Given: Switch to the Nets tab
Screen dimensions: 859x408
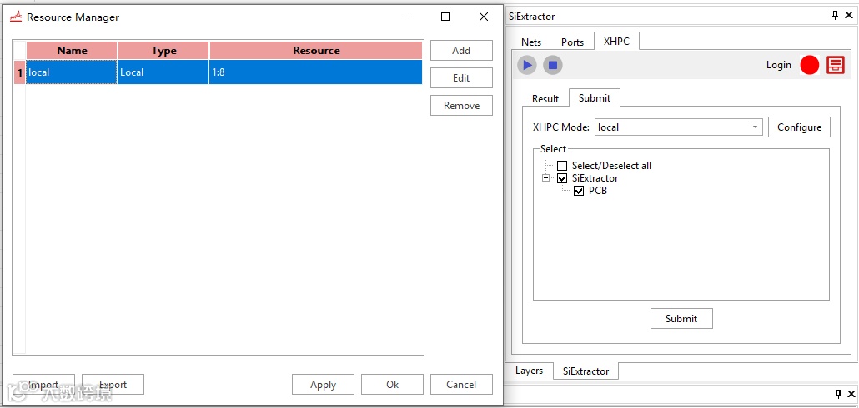Looking at the screenshot, I should click(531, 42).
